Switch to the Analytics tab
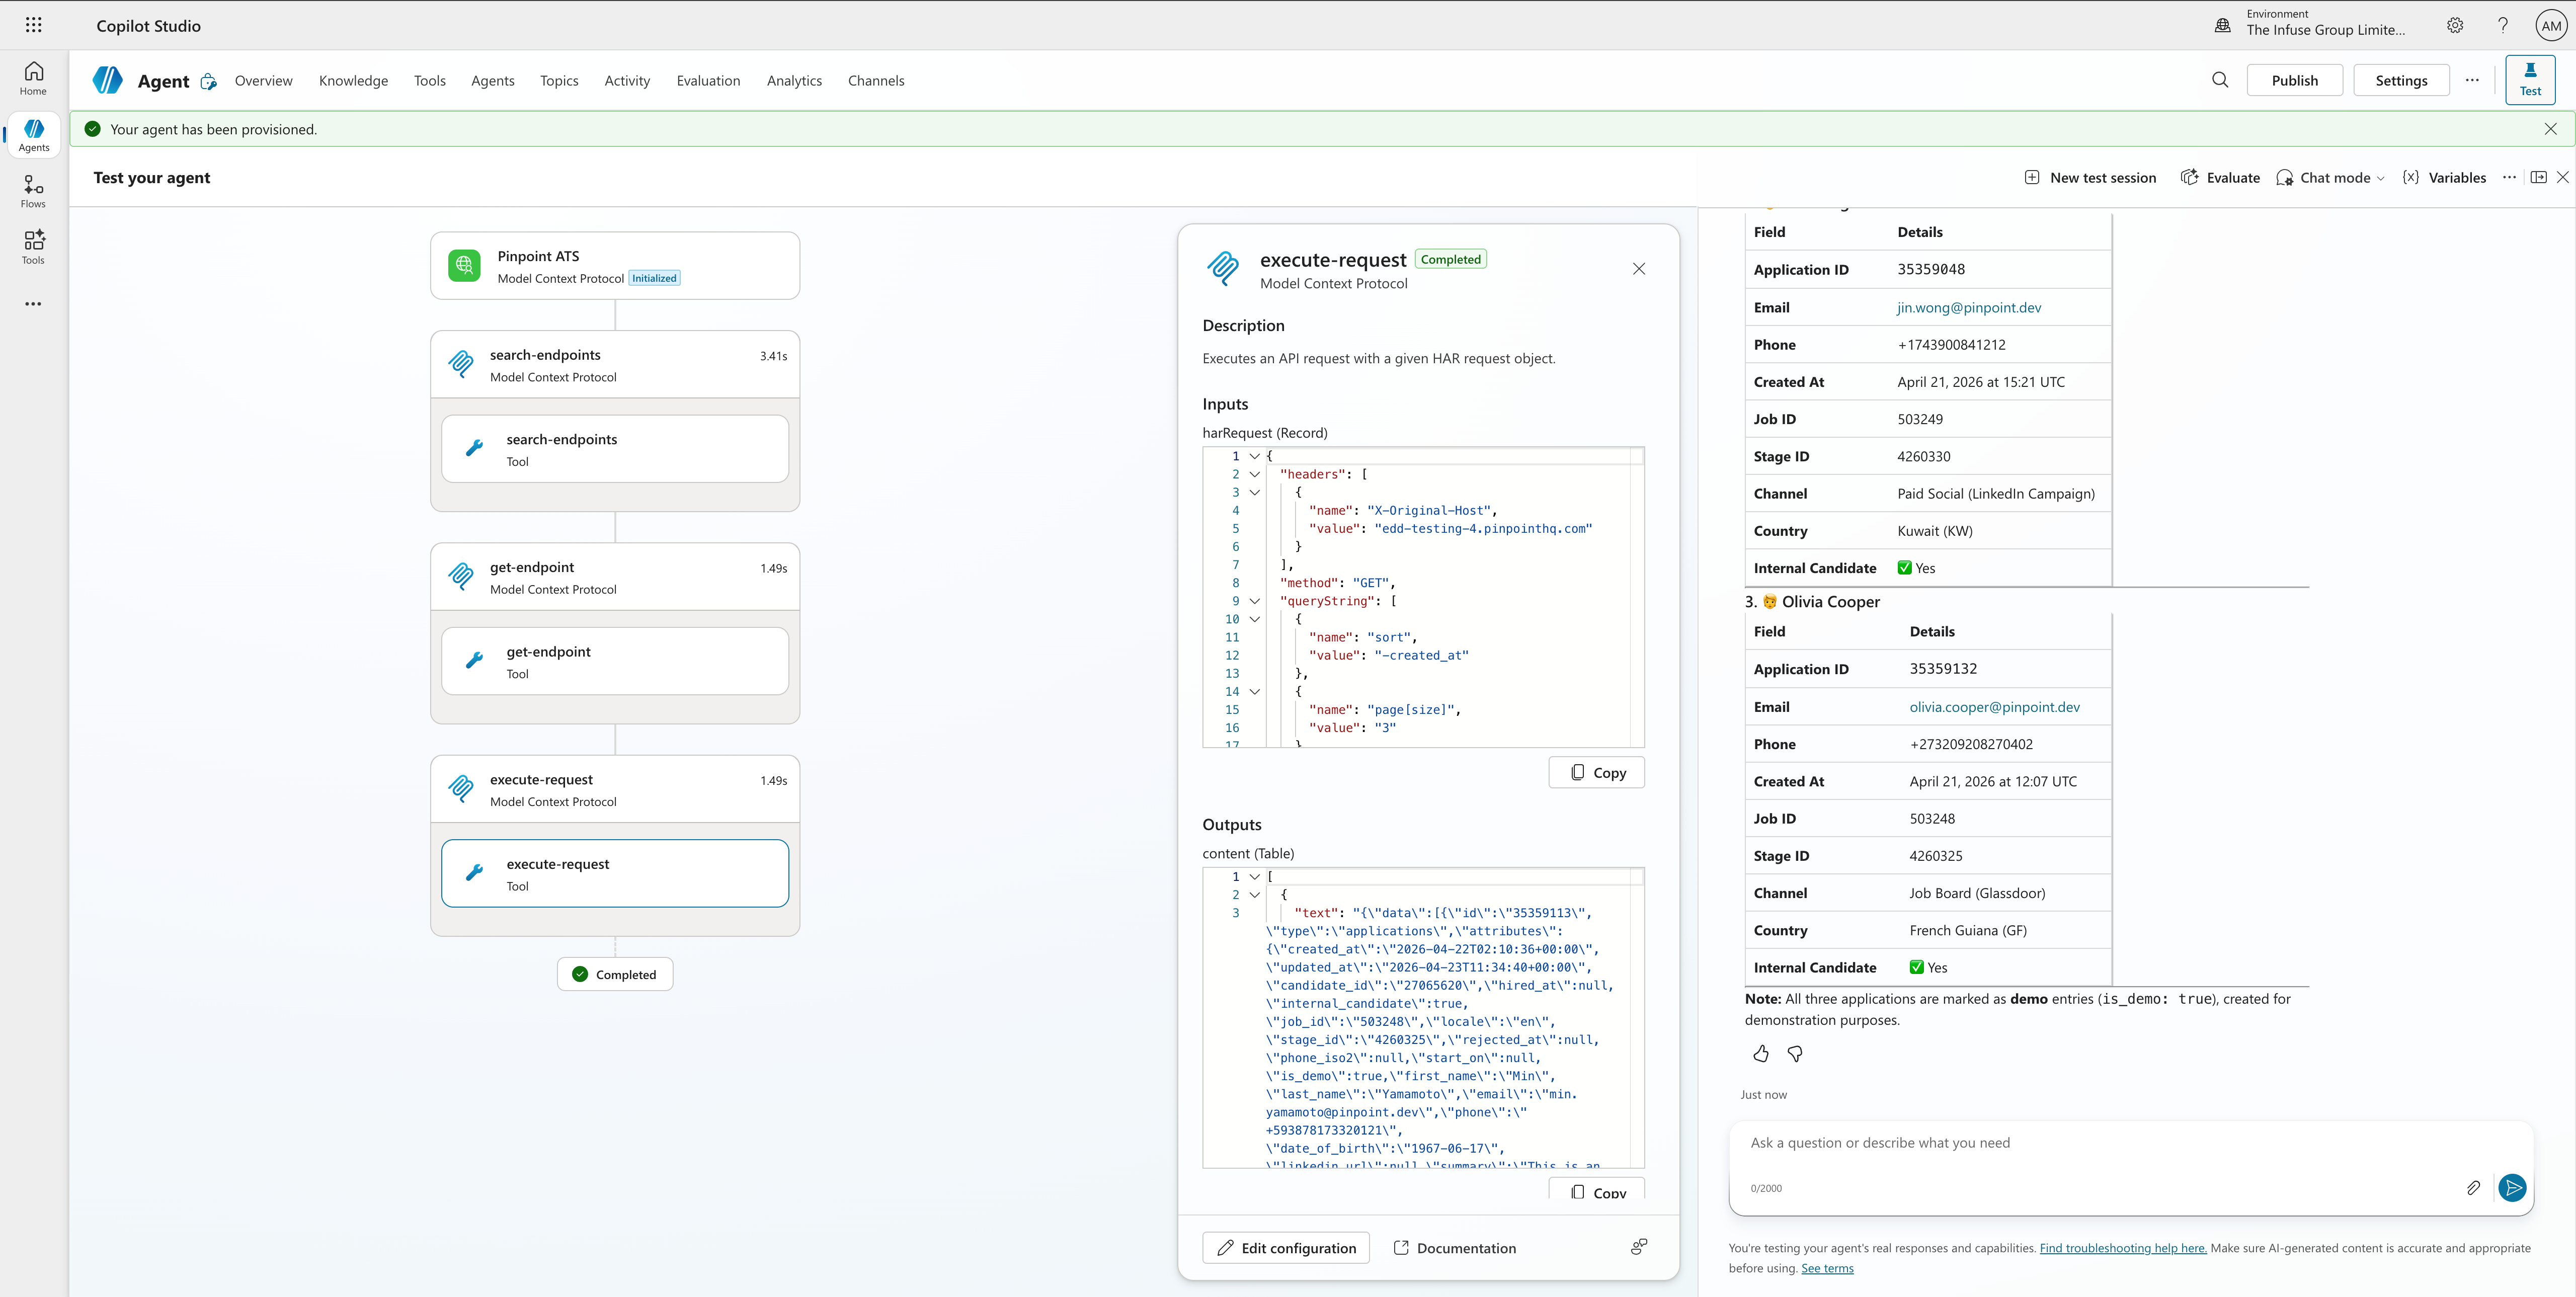Screen dimensions: 2576x1297 794,81
